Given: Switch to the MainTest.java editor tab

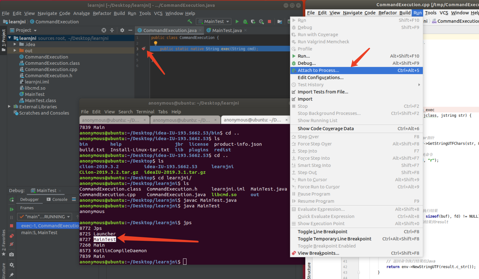Looking at the screenshot, I should pyautogui.click(x=227, y=30).
